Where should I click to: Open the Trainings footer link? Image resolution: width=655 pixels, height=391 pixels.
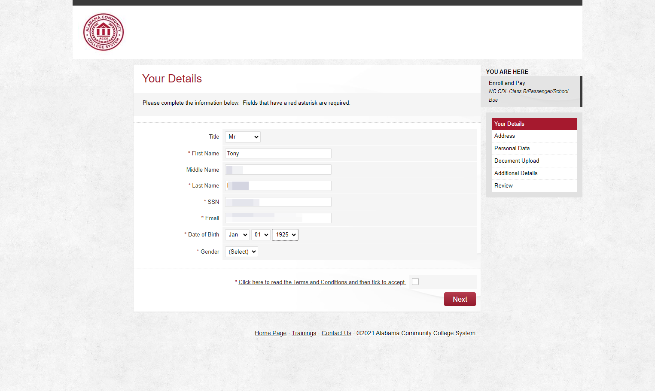coord(304,333)
